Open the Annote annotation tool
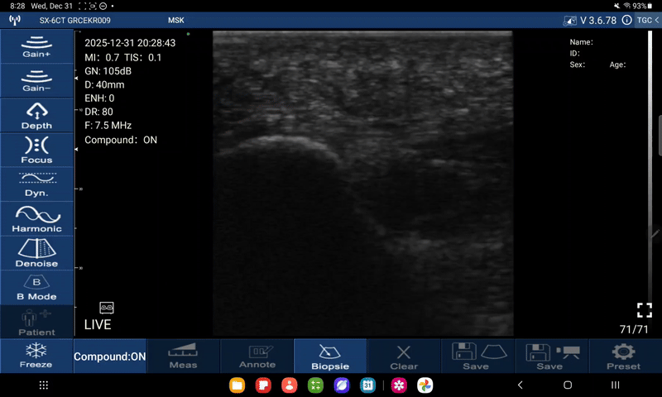 point(257,356)
